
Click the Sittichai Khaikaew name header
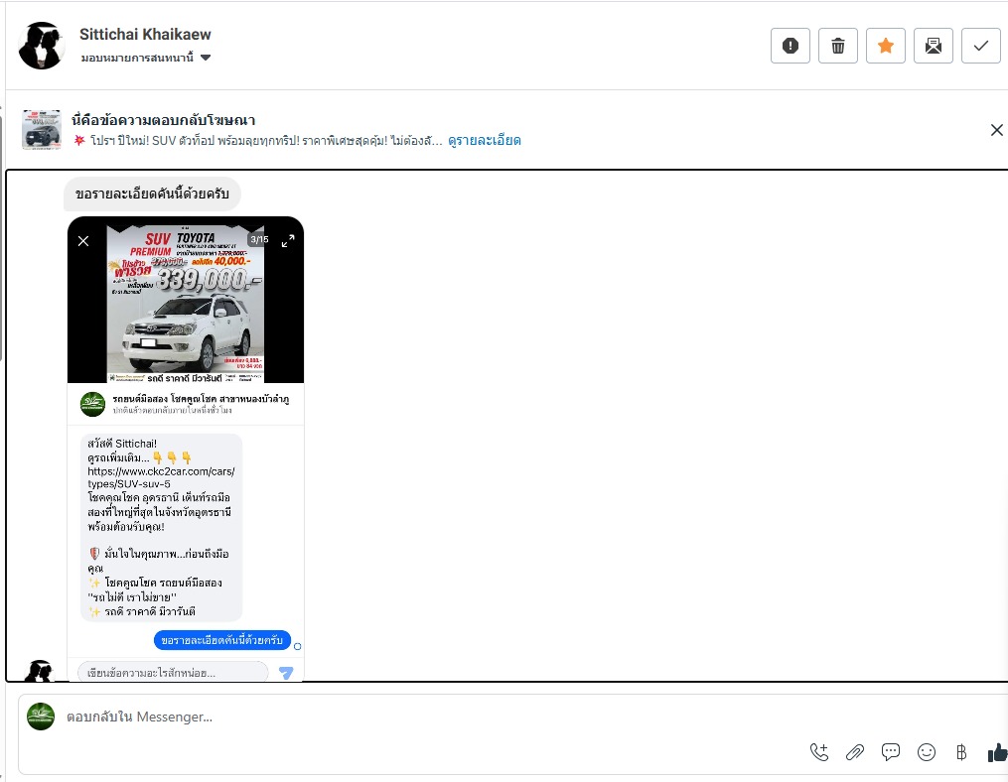coord(145,34)
